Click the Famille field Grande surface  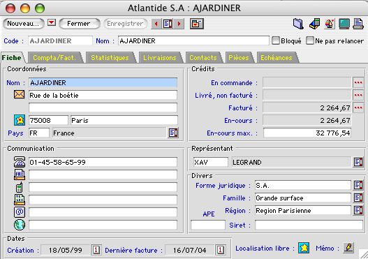tap(303, 198)
